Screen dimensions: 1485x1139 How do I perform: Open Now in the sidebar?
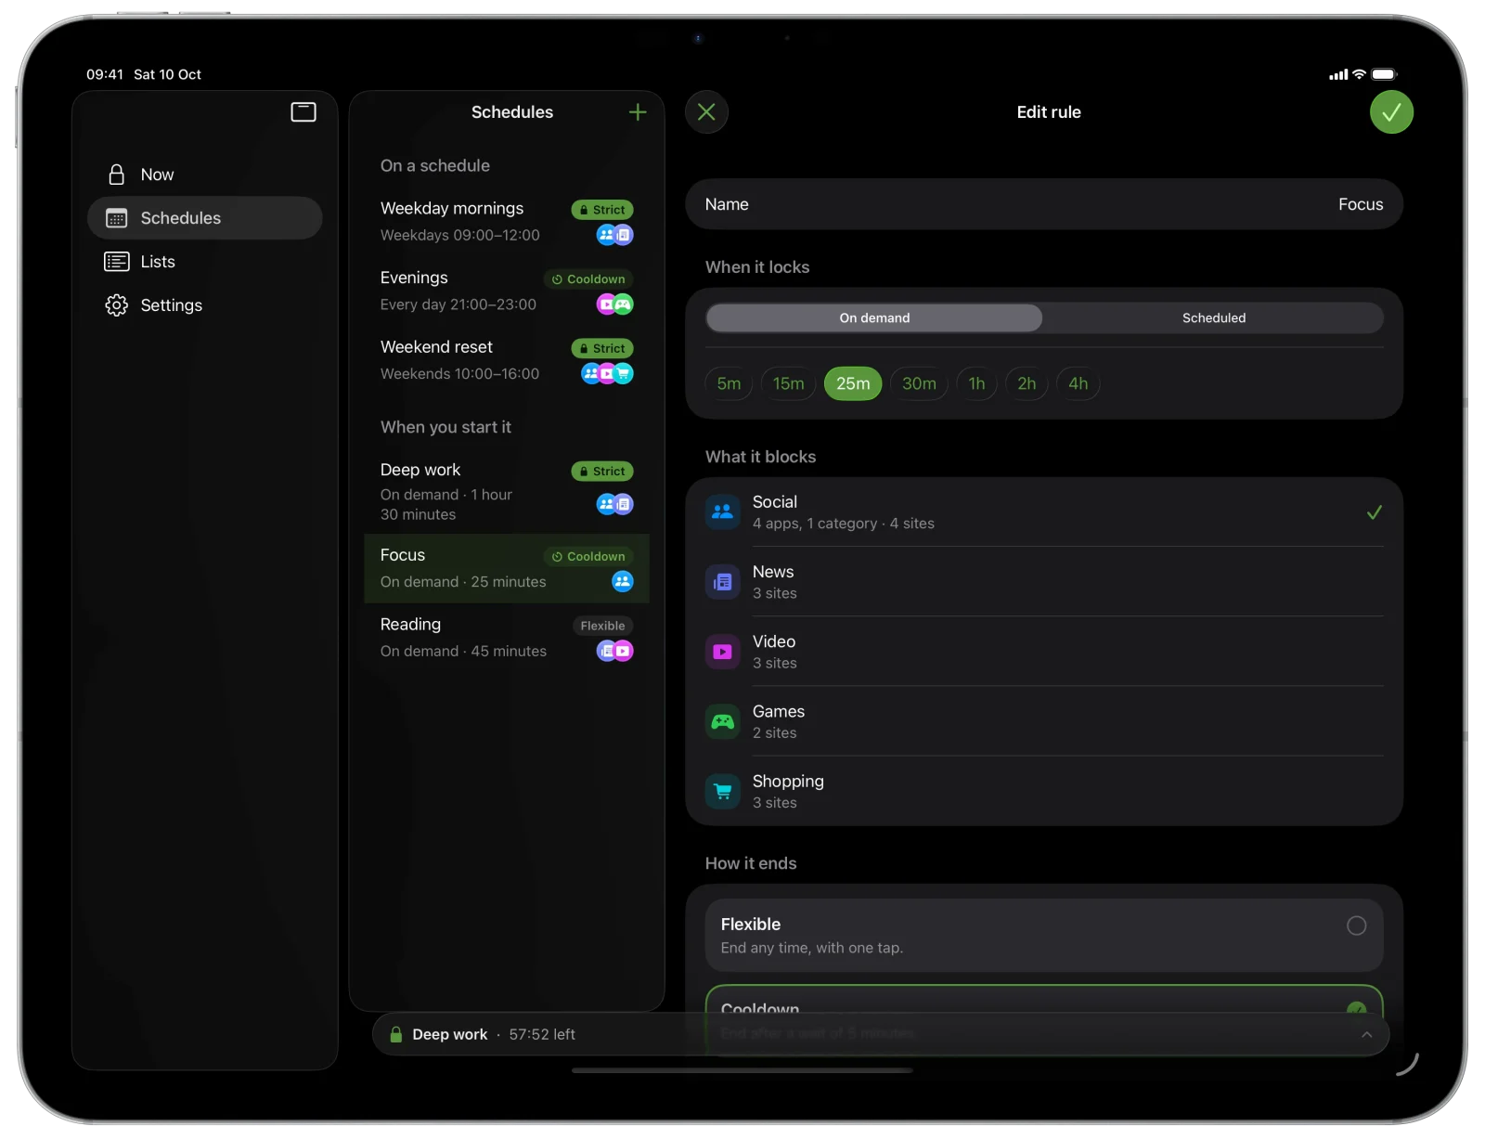(205, 175)
